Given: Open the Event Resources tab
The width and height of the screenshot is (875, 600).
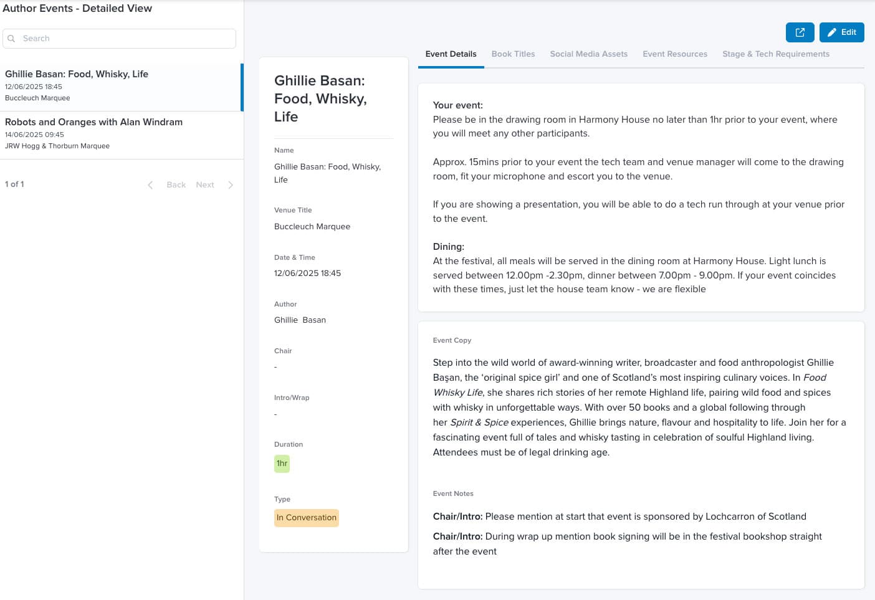Looking at the screenshot, I should coord(675,54).
